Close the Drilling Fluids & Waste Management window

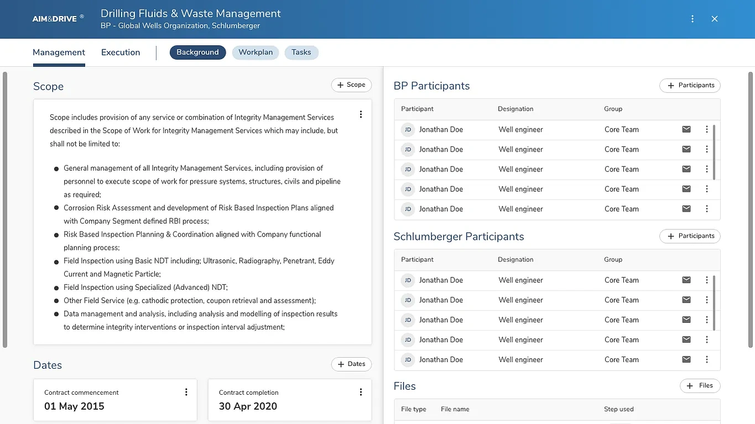(x=715, y=19)
